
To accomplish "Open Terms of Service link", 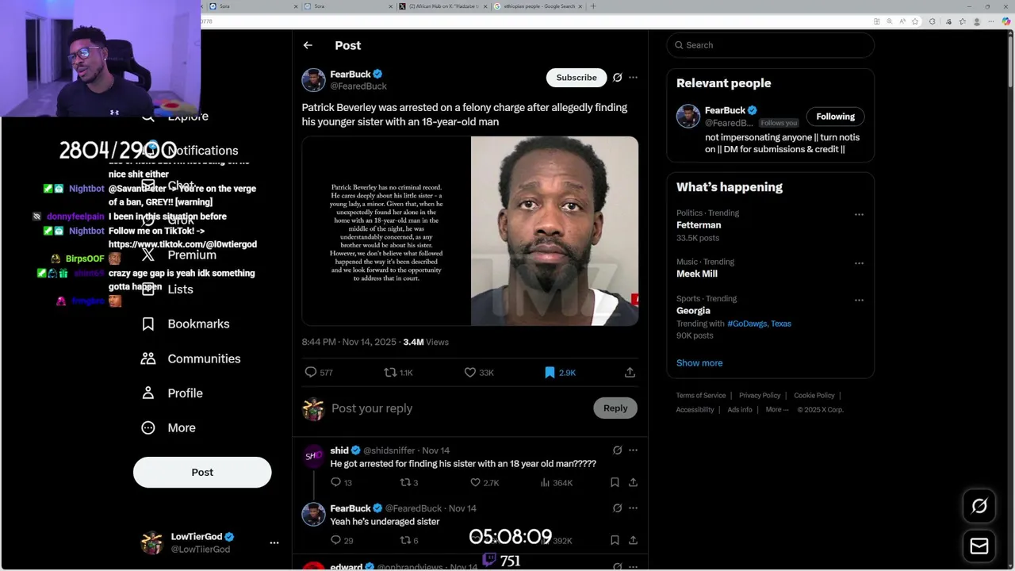I will pyautogui.click(x=701, y=396).
